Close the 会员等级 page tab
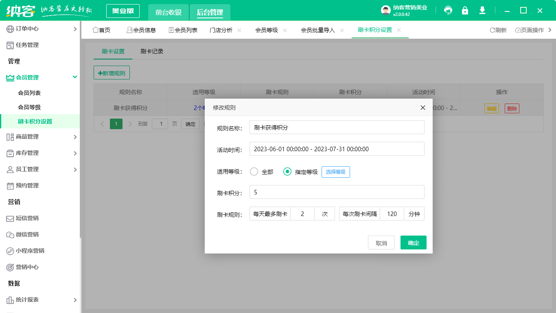 click(x=285, y=30)
